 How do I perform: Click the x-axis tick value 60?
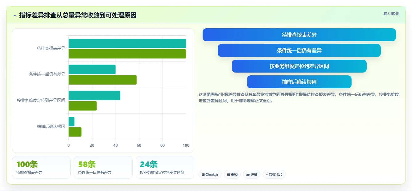coord(139,145)
